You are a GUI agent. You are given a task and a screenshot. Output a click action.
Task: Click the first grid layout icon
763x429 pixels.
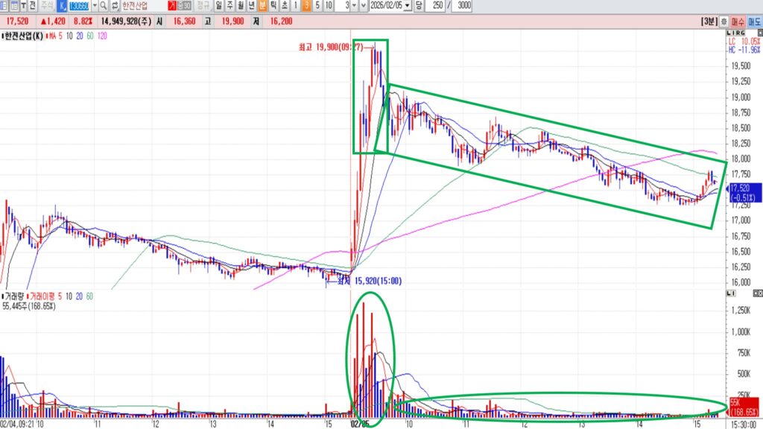(4, 5)
